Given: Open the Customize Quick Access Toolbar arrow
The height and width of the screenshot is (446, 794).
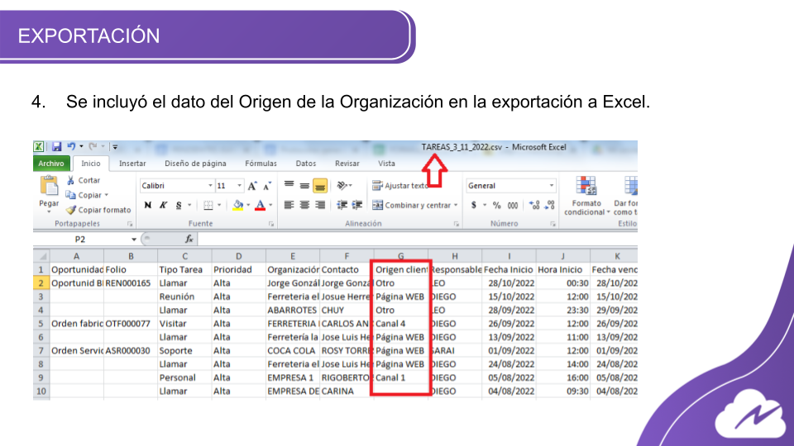Looking at the screenshot, I should point(115,147).
